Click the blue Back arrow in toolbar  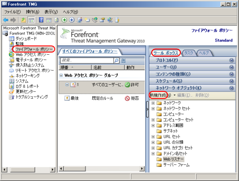point(6,20)
